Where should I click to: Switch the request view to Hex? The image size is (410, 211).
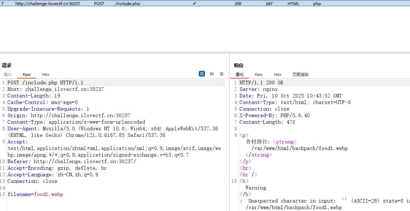(x=45, y=74)
